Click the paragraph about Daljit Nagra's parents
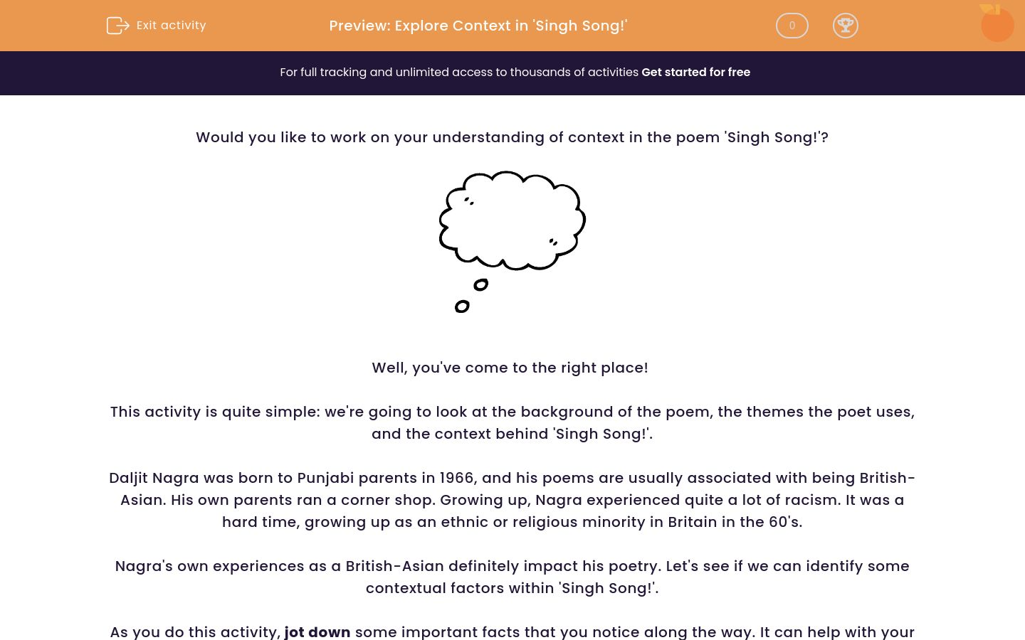This screenshot has height=640, width=1025. (x=512, y=499)
